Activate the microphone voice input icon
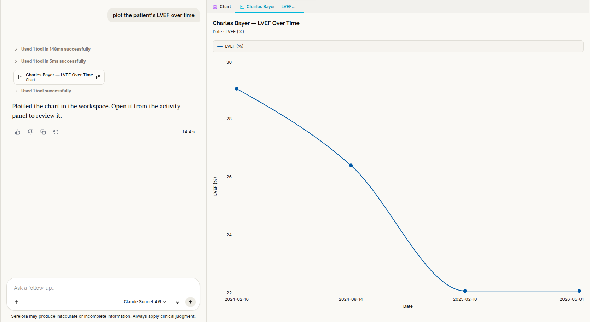590x322 pixels. pyautogui.click(x=178, y=302)
